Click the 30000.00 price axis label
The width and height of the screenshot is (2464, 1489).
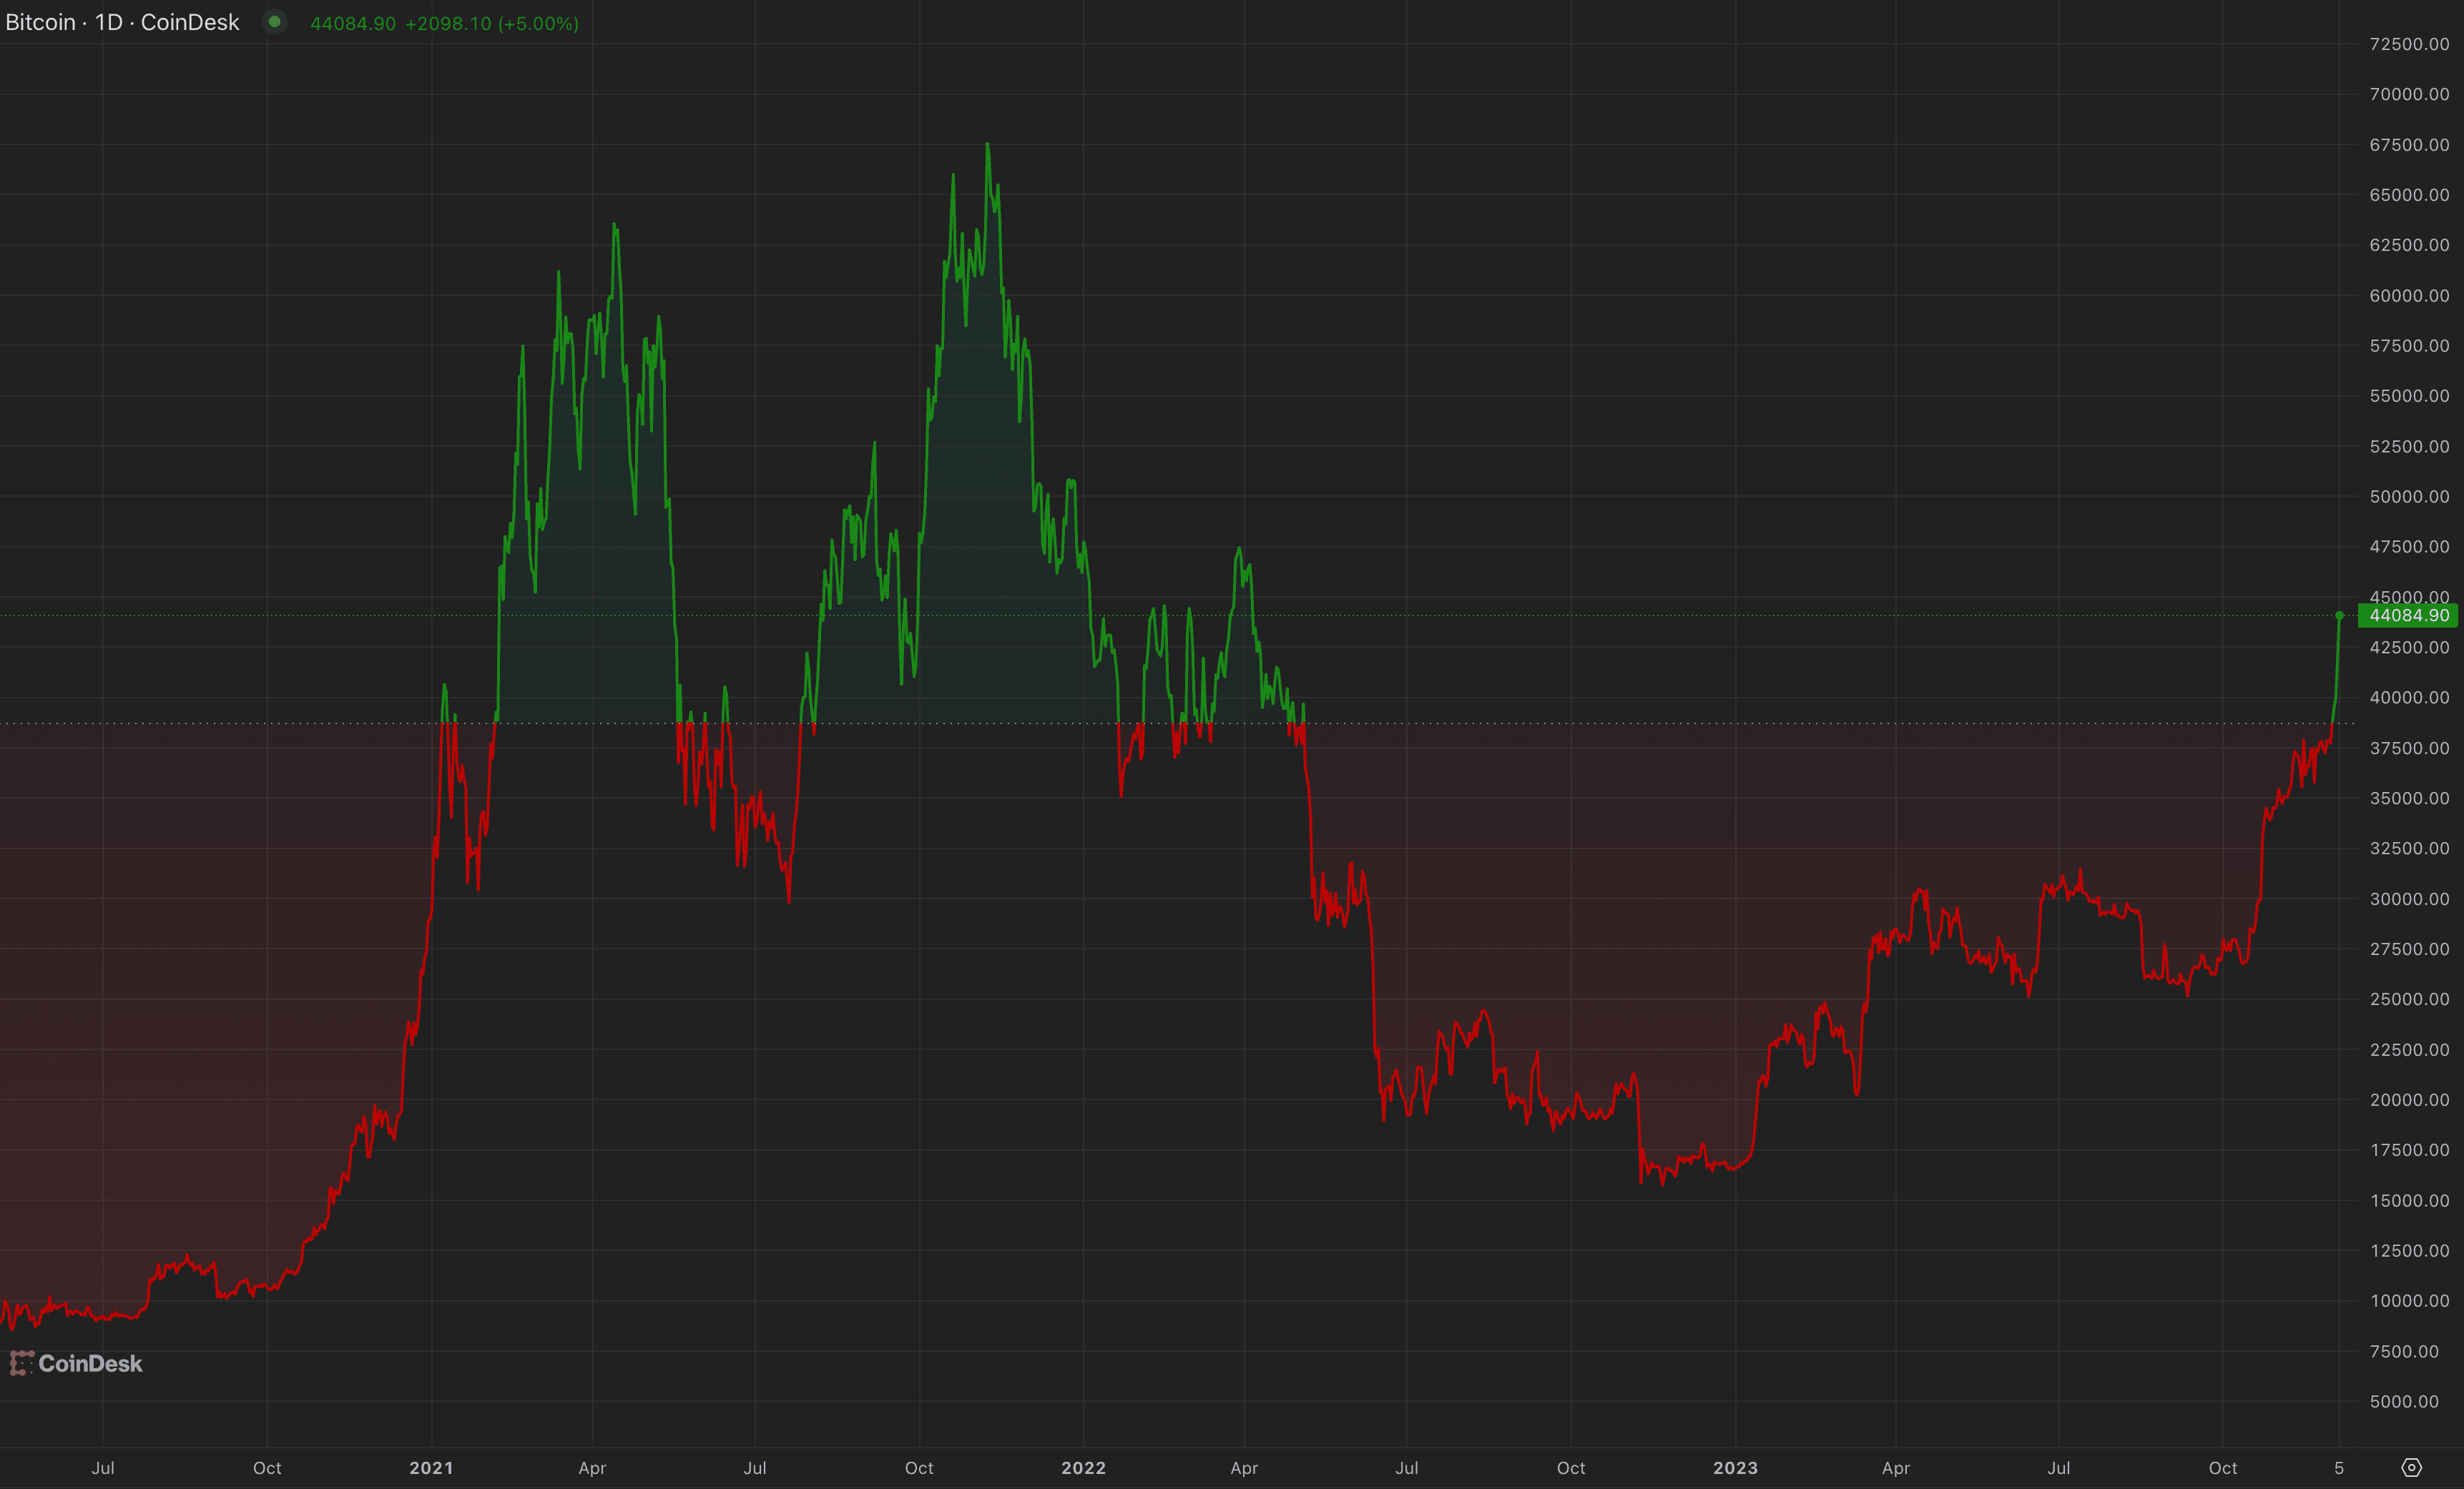tap(2409, 899)
